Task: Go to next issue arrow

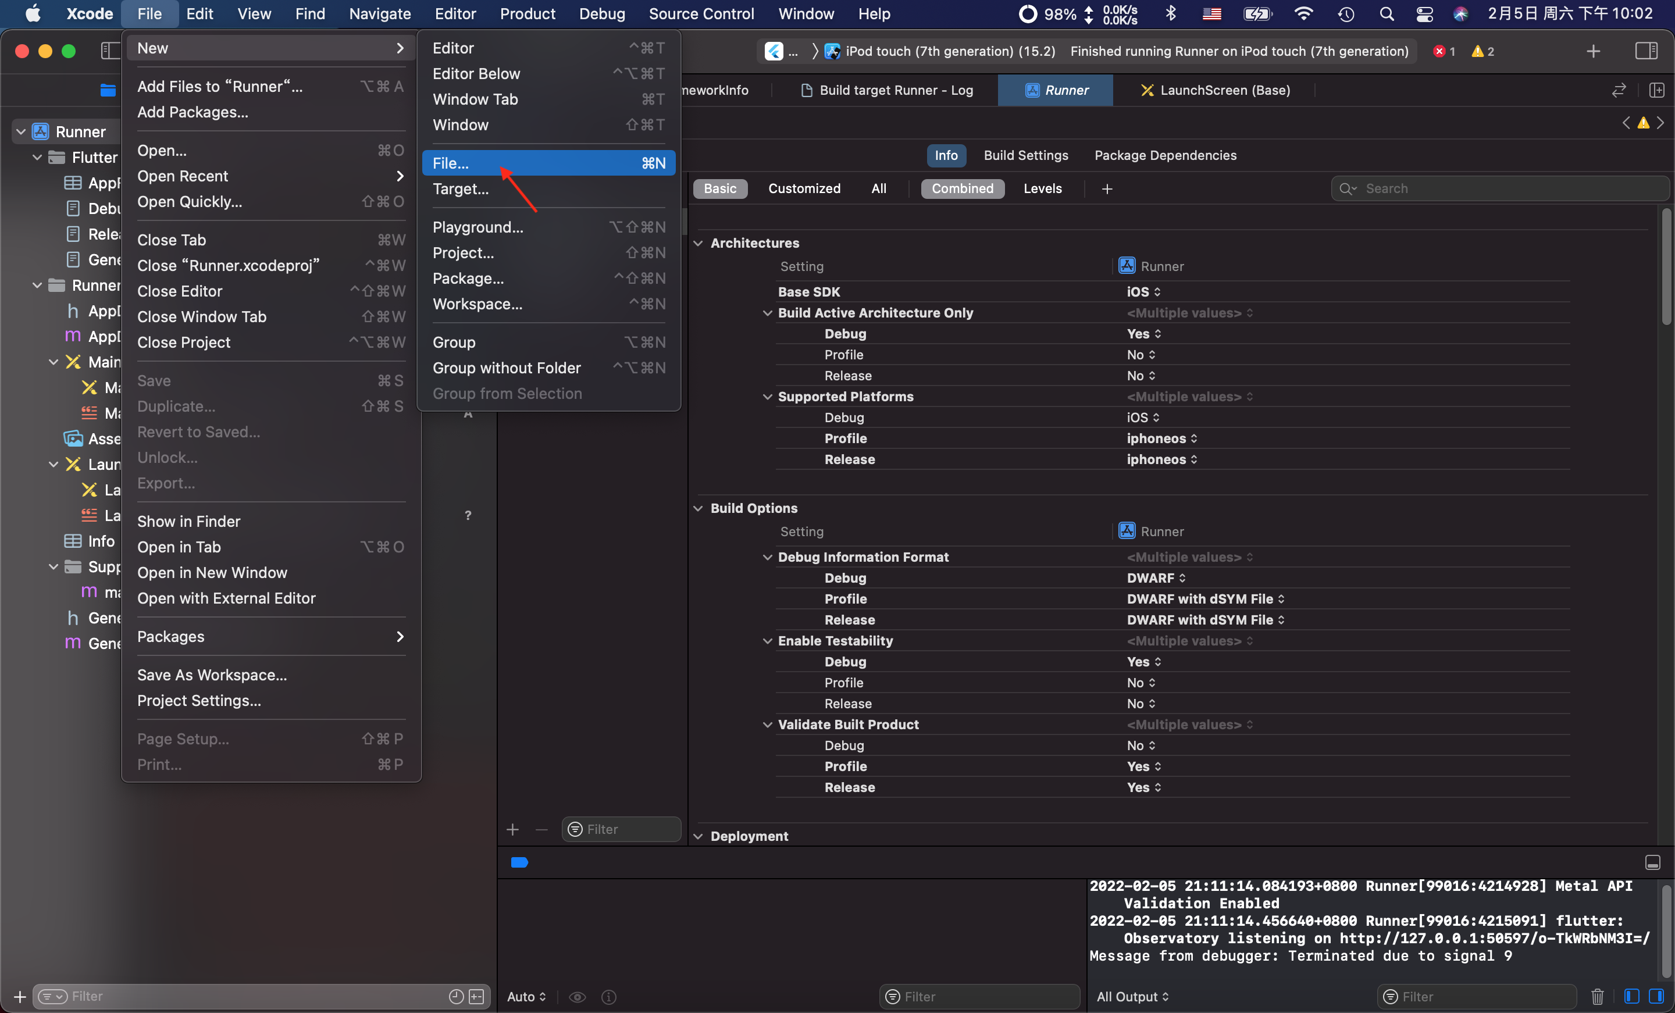Action: coord(1660,123)
